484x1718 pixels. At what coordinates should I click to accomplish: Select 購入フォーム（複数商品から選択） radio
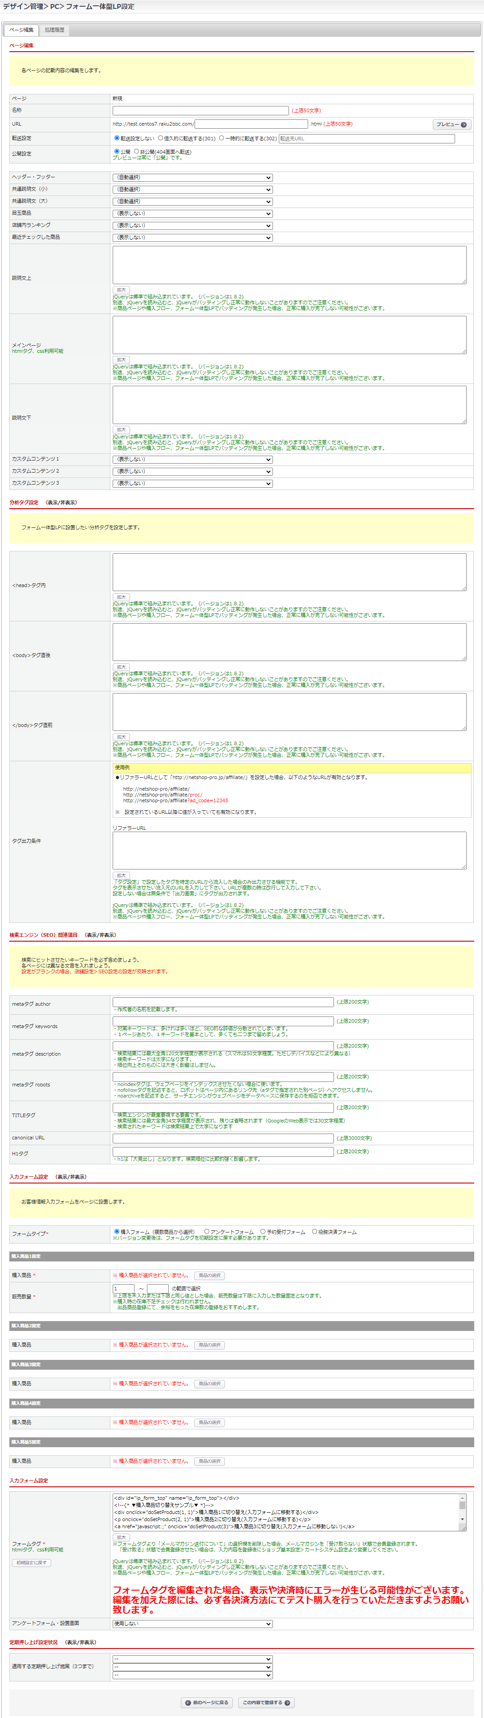pyautogui.click(x=117, y=1232)
